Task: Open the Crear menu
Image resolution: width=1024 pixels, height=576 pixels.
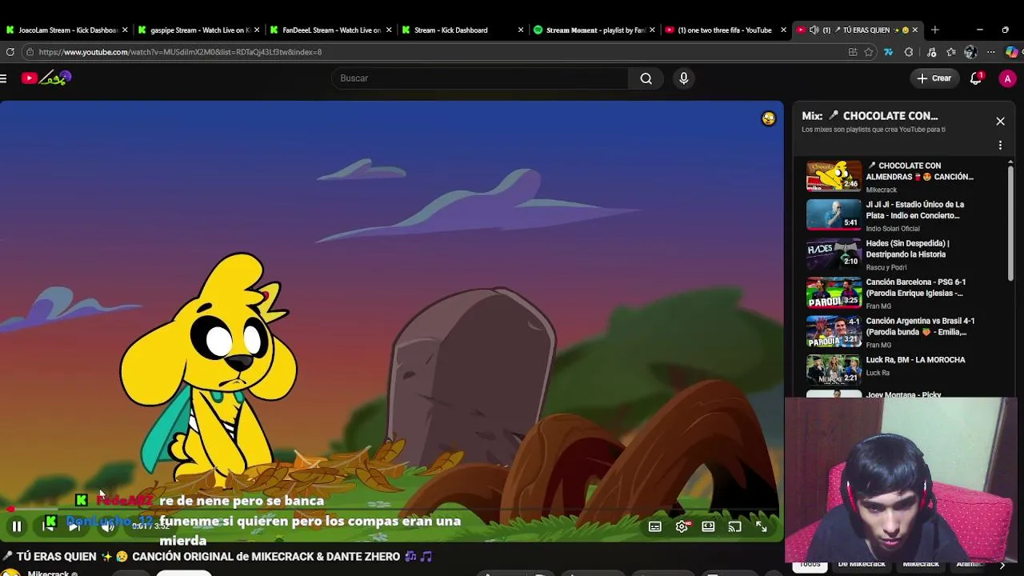Action: tap(934, 78)
